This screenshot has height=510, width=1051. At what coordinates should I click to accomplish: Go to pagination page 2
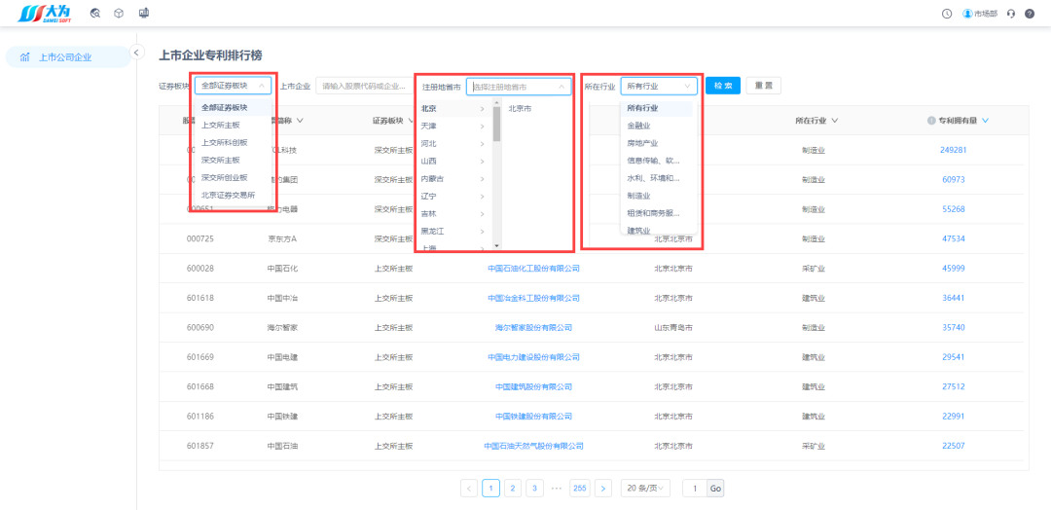tap(513, 489)
